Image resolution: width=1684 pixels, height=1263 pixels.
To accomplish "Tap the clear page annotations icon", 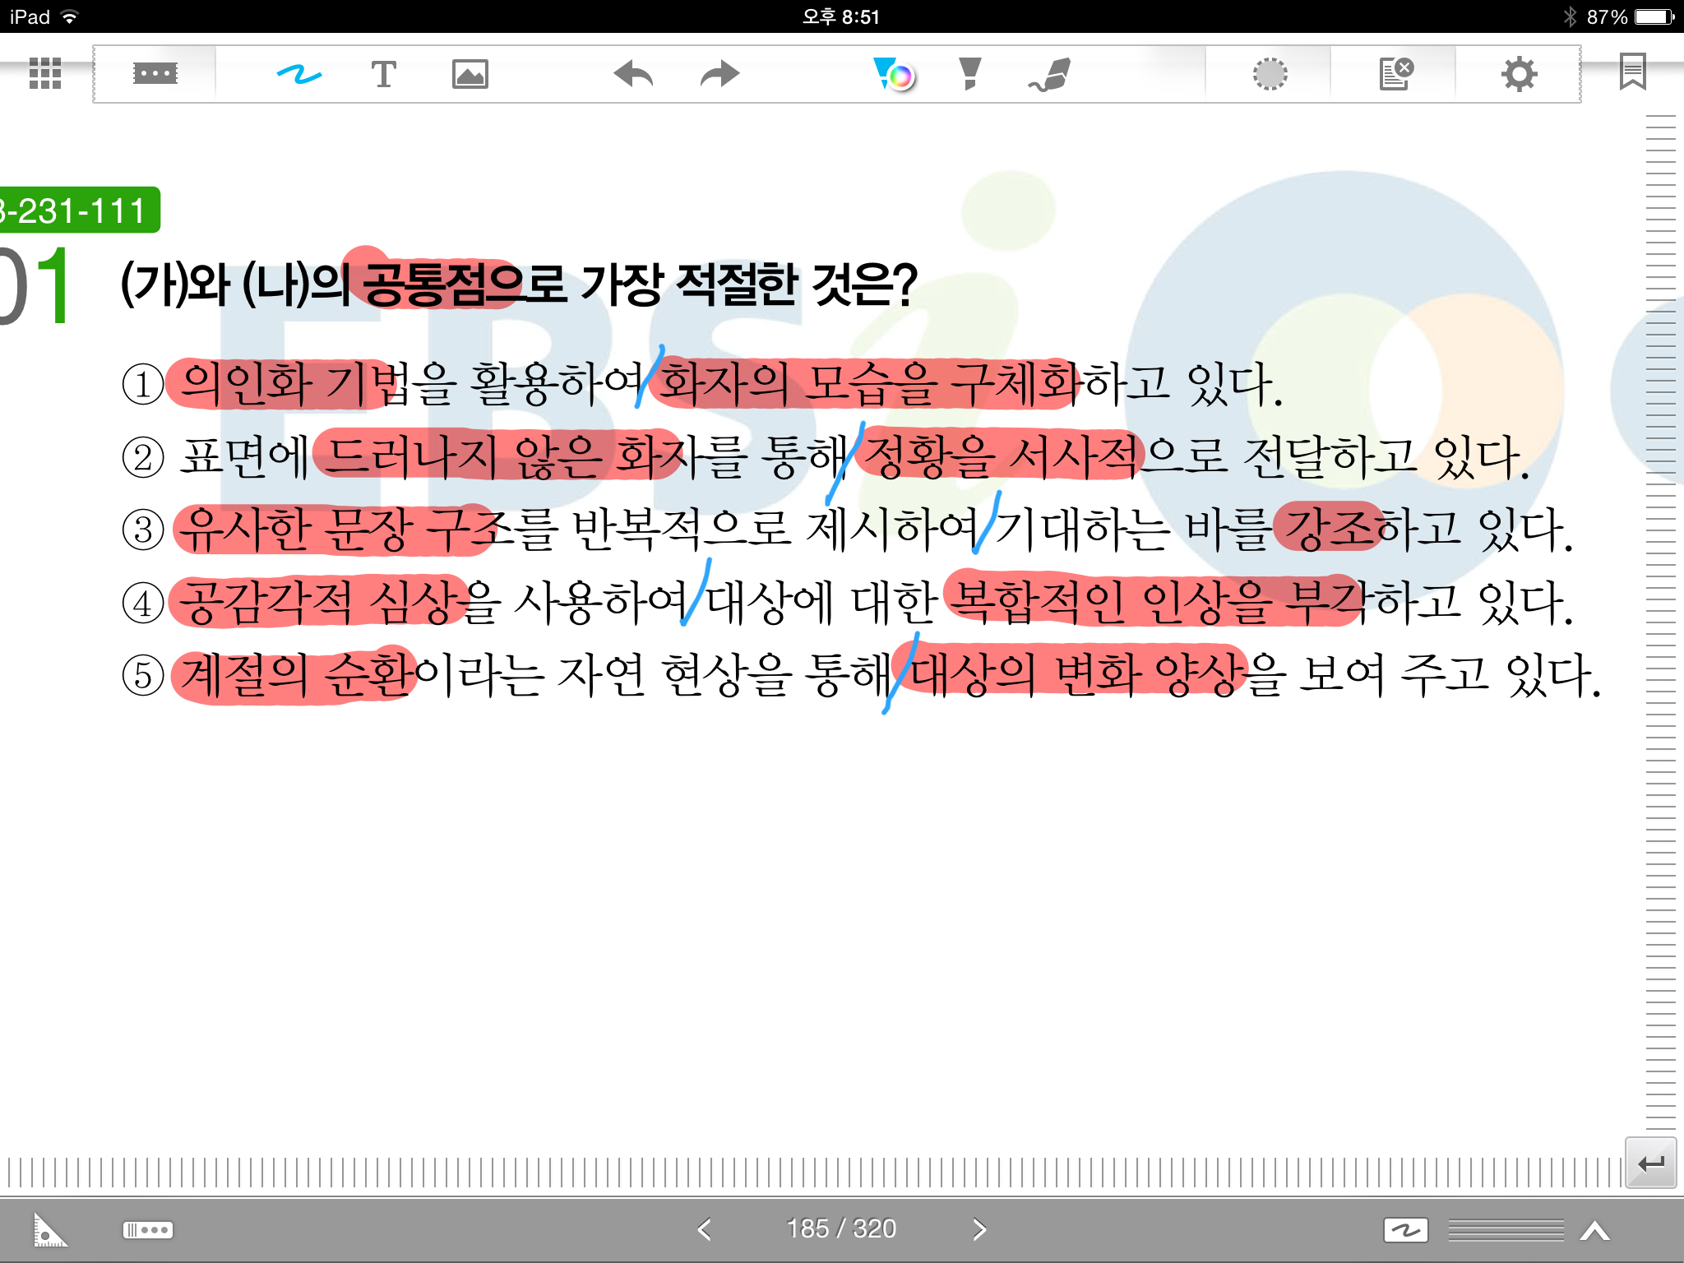I will point(1396,73).
